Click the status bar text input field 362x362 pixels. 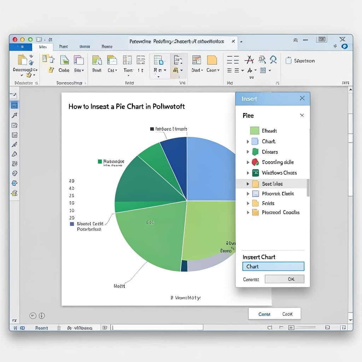(x=157, y=327)
